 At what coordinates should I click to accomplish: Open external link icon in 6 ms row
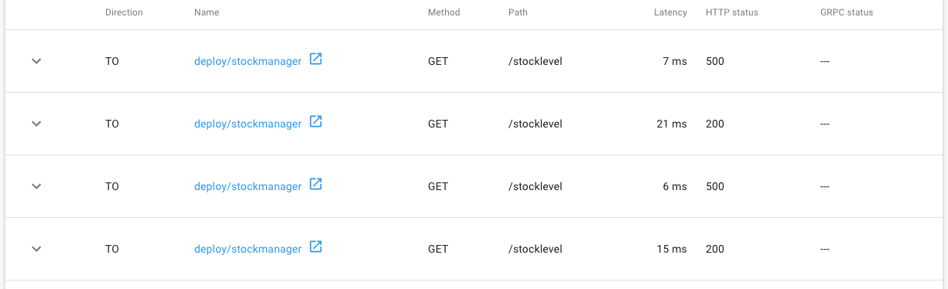(316, 185)
